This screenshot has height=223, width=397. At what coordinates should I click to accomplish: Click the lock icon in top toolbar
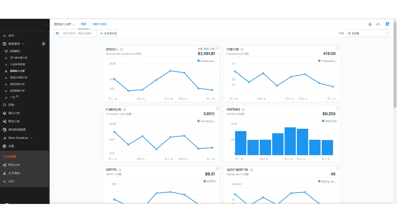point(370,24)
